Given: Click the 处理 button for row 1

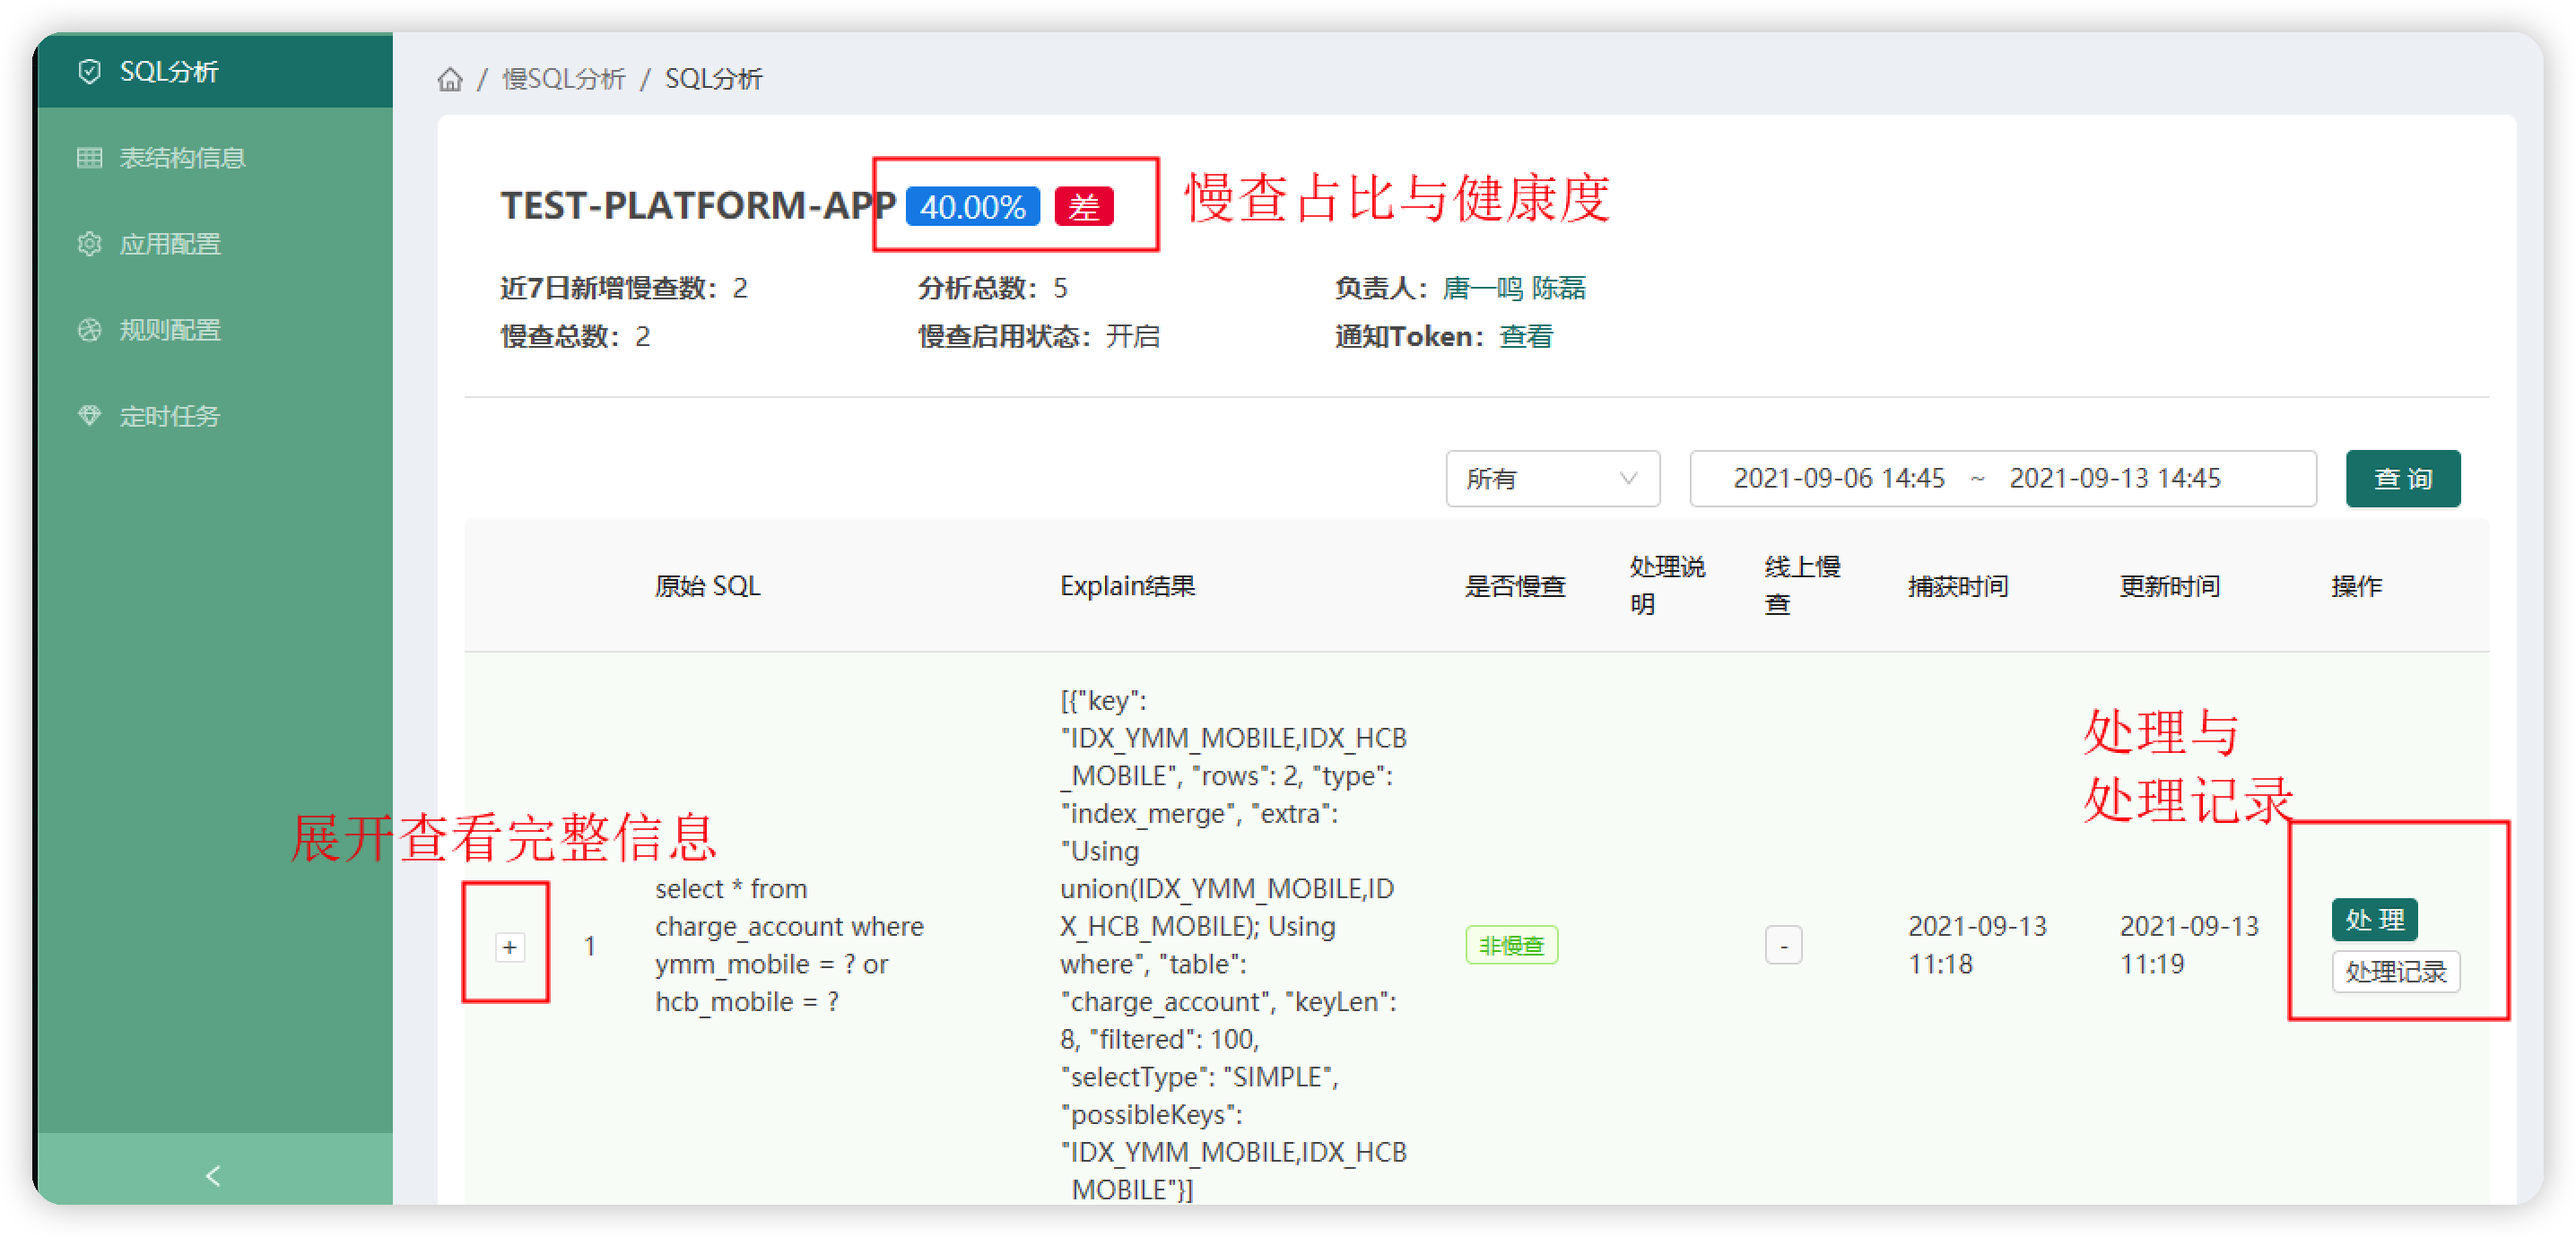Looking at the screenshot, I should pyautogui.click(x=2374, y=920).
